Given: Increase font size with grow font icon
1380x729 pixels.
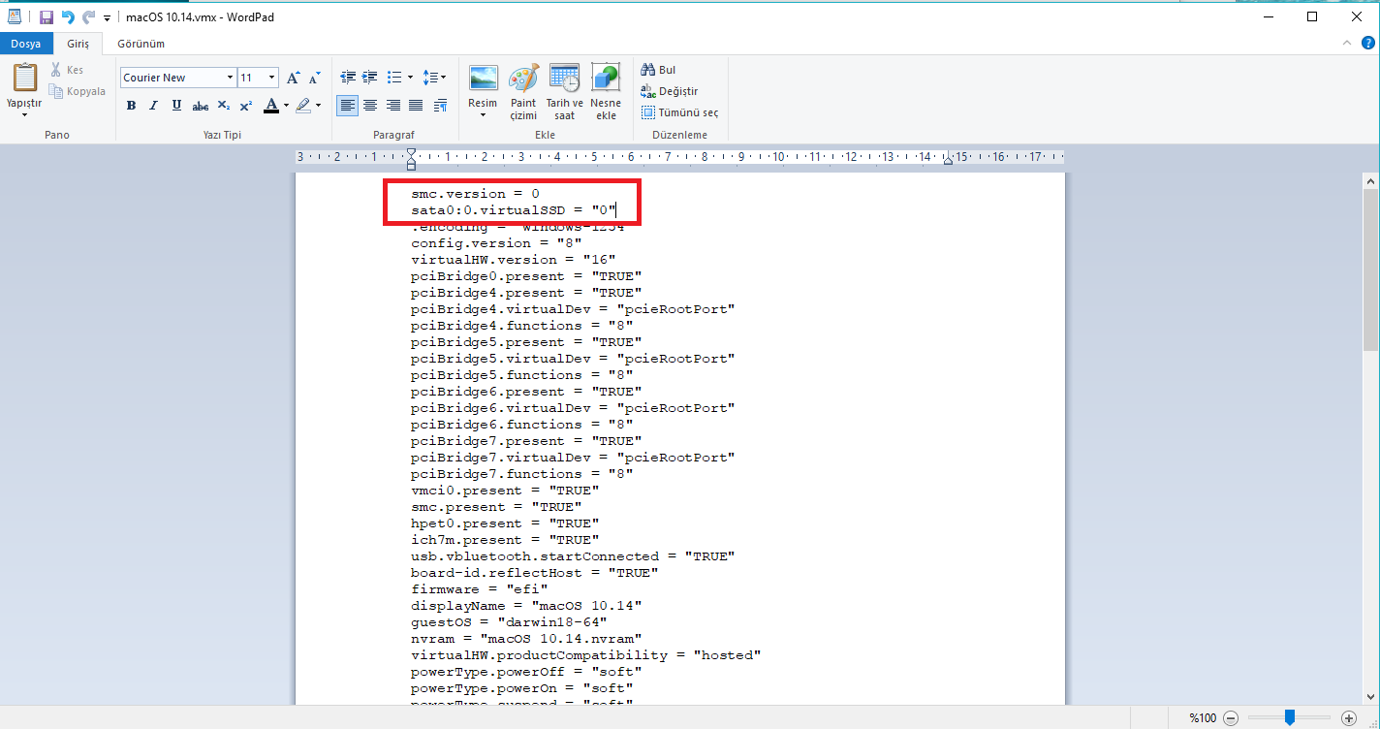Looking at the screenshot, I should [x=294, y=78].
